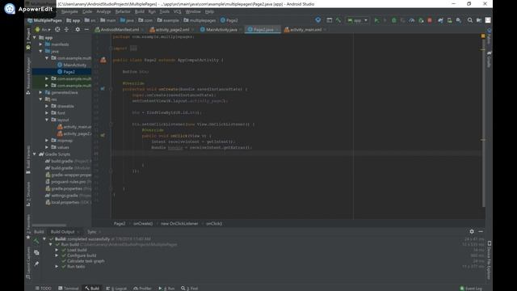
Task: Click Collapse All icon in Project panel header
Action: click(66, 29)
